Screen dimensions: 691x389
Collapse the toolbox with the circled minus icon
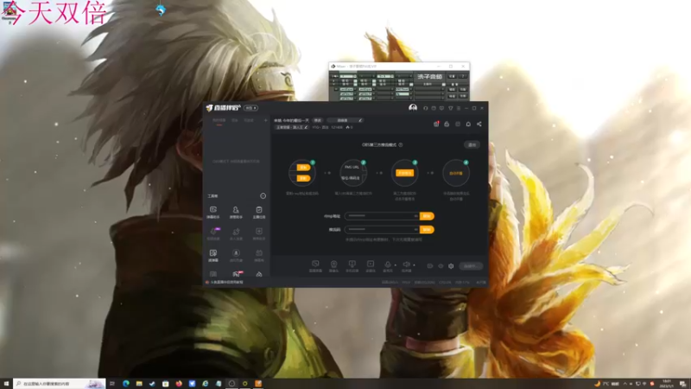[263, 196]
